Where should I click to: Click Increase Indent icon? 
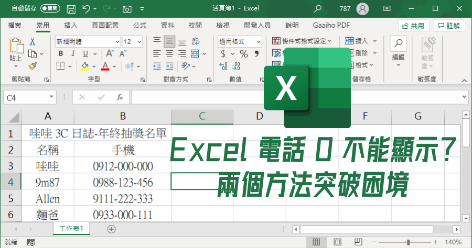tap(169, 66)
